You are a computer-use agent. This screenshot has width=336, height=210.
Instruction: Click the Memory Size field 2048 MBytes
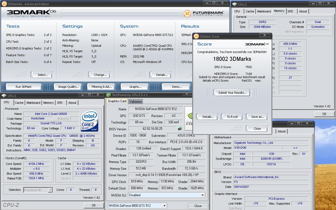coord(262,27)
